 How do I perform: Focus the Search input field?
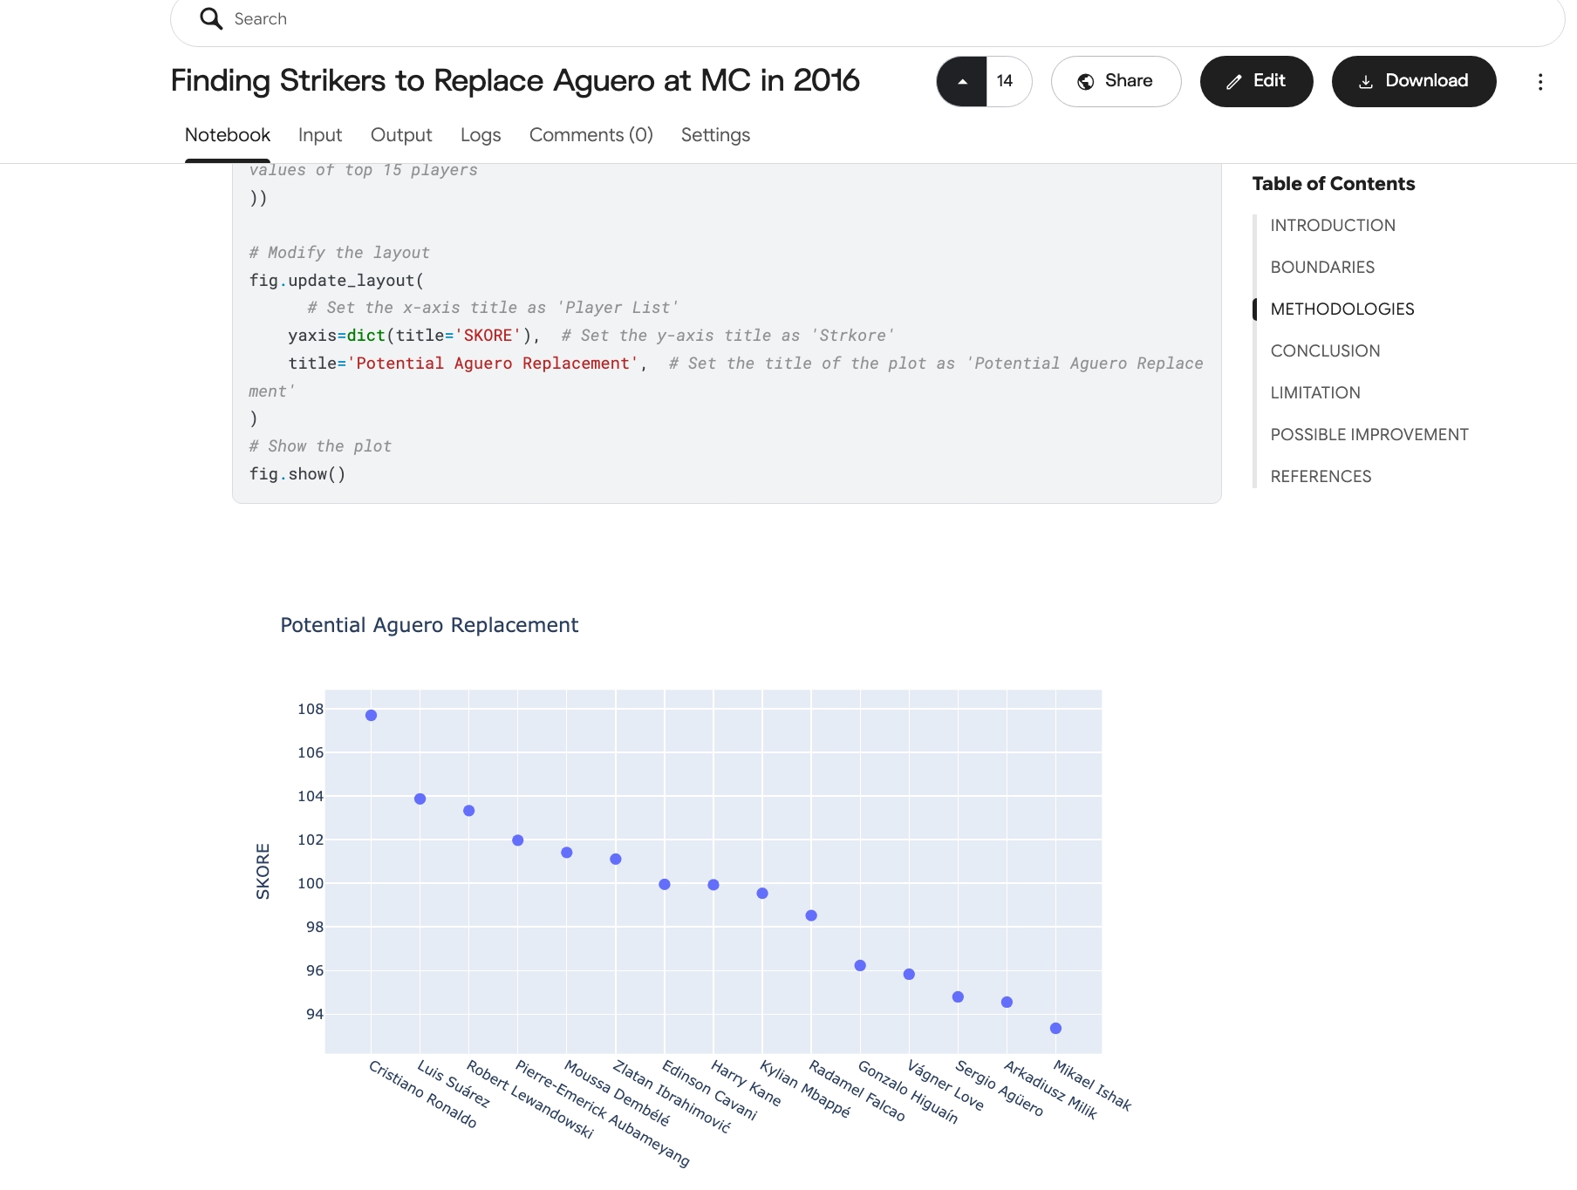click(x=867, y=19)
